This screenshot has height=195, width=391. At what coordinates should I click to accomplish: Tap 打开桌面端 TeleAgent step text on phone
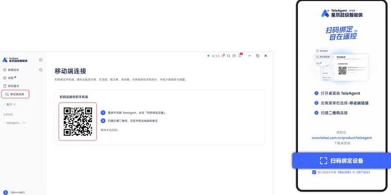340,93
